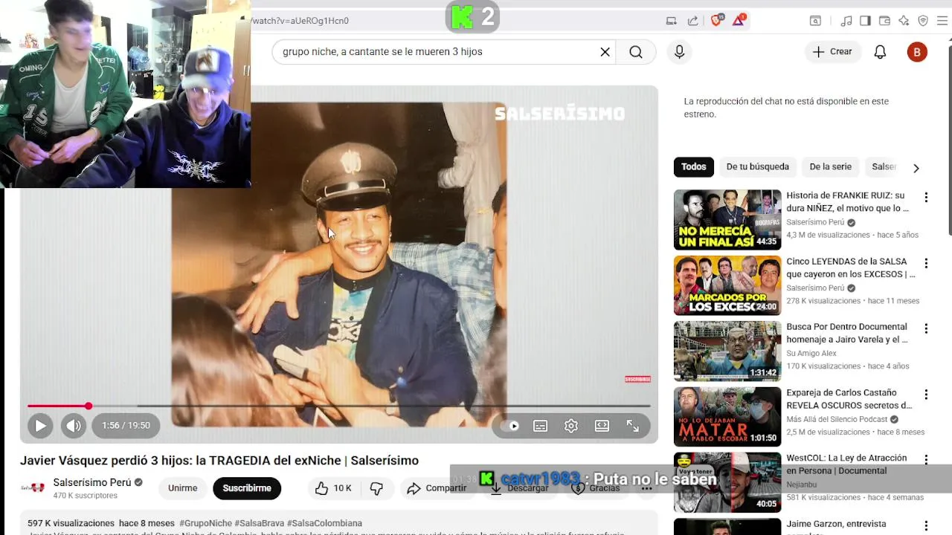Image resolution: width=952 pixels, height=535 pixels.
Task: Start voice search with the microphone
Action: 679,52
